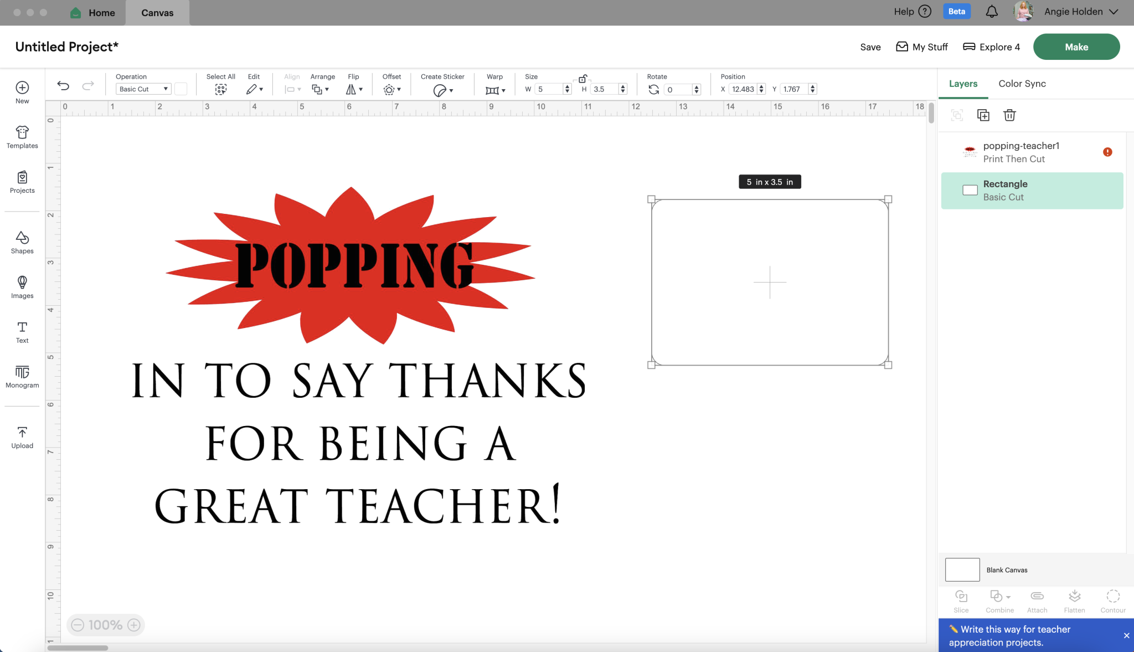Click the Height size field

pyautogui.click(x=605, y=89)
